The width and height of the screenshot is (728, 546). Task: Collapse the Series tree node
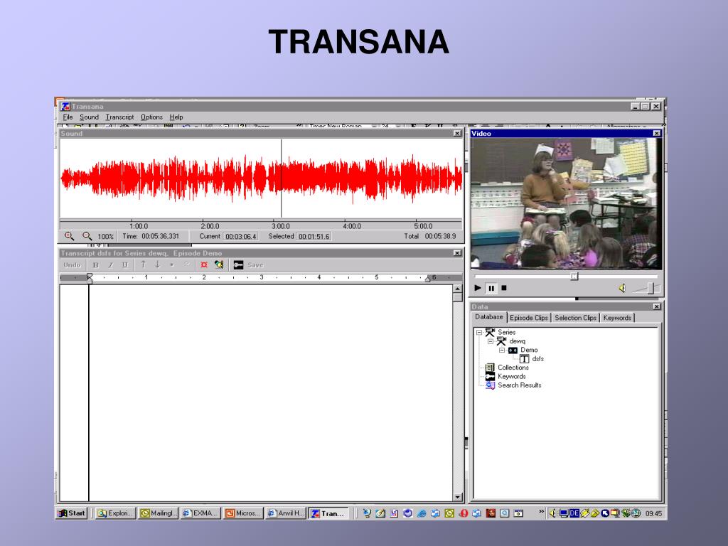pos(479,332)
